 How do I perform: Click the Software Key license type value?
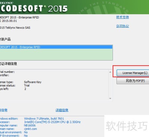tap(33, 82)
